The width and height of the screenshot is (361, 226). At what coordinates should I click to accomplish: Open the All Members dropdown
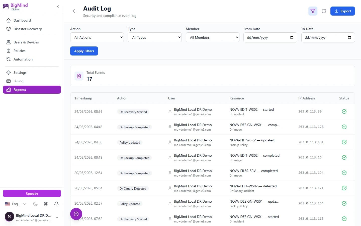(x=213, y=37)
